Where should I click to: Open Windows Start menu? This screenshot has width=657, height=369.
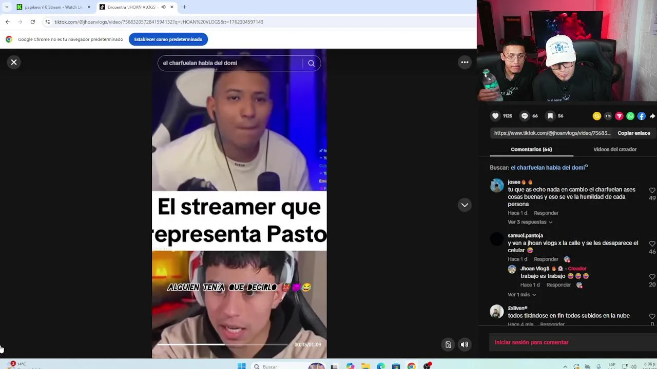(x=241, y=366)
